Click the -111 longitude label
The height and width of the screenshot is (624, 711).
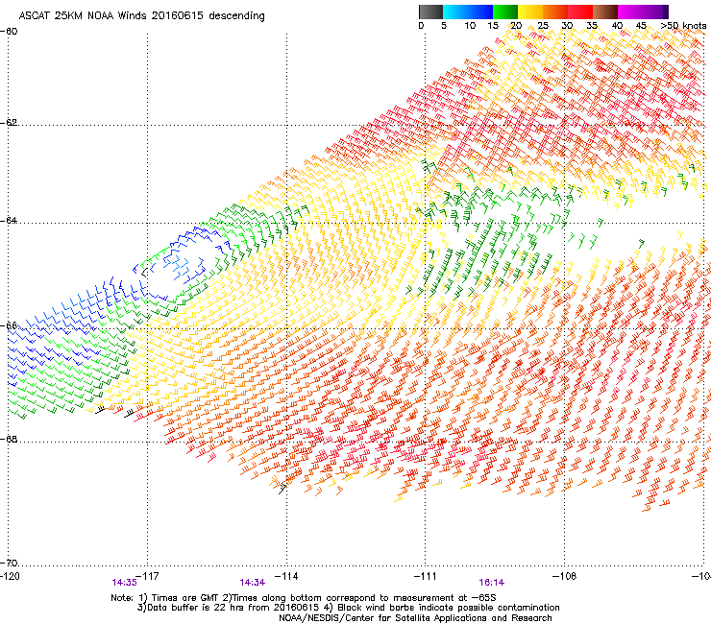click(425, 576)
